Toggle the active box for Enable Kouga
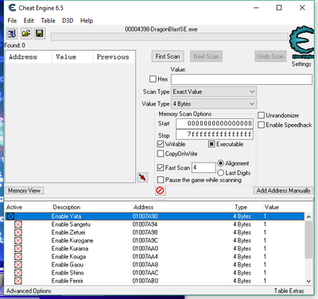Image resolution: width=318 pixels, height=299 pixels. (x=18, y=257)
